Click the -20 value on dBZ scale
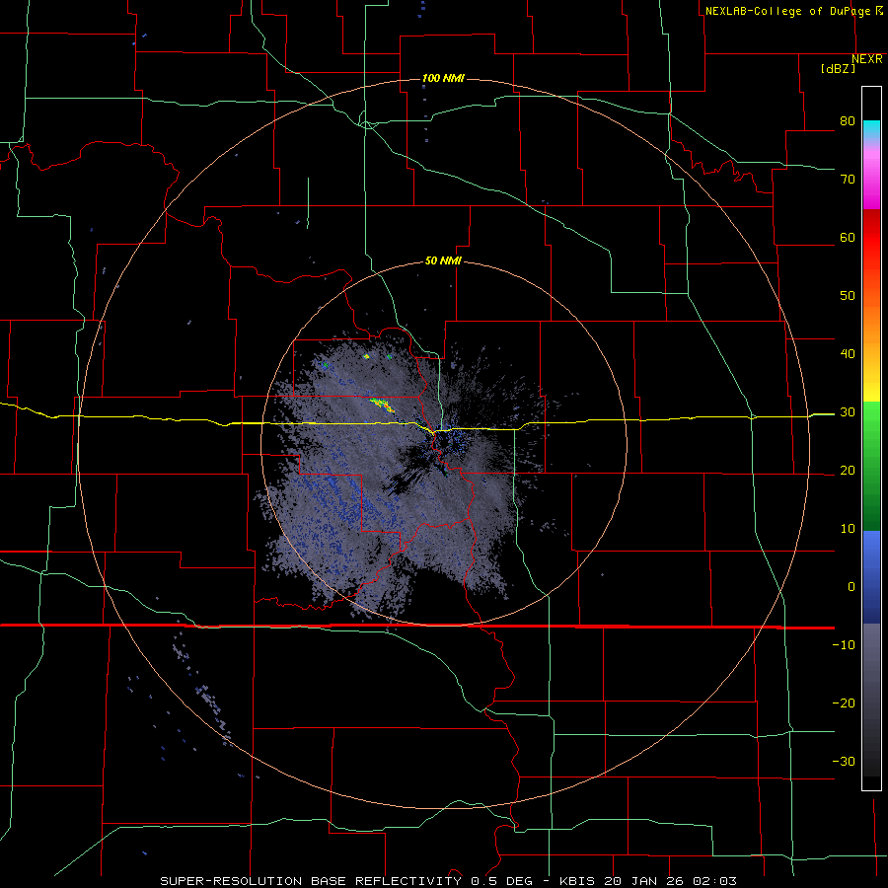 [844, 703]
